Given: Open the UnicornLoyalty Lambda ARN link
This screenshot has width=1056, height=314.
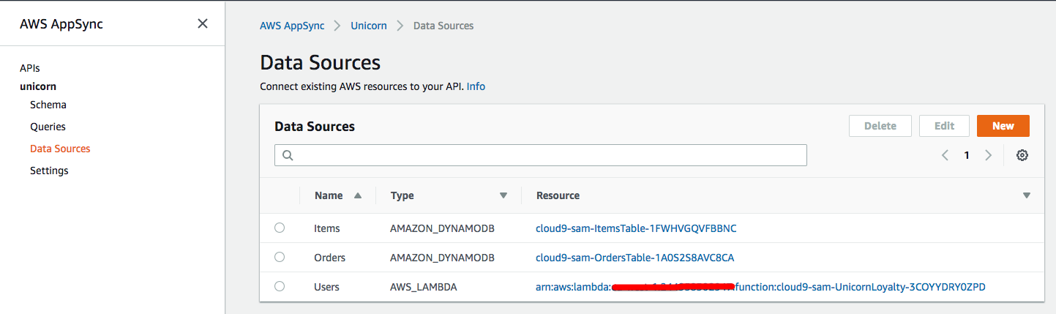Looking at the screenshot, I should tap(760, 287).
